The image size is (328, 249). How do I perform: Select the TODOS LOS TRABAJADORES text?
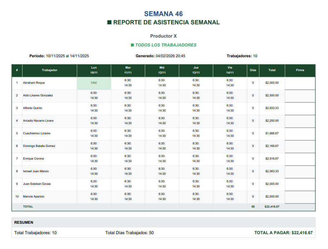(x=166, y=45)
